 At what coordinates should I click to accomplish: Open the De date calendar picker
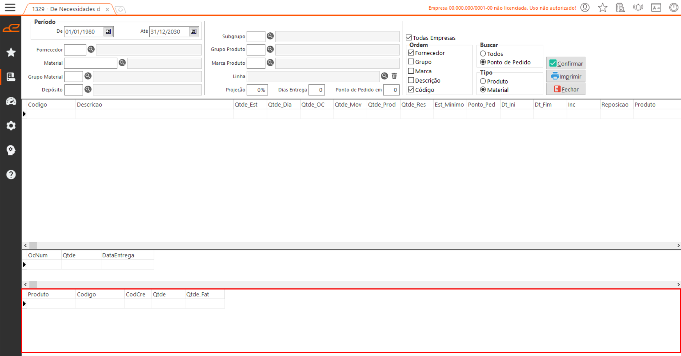tap(108, 32)
